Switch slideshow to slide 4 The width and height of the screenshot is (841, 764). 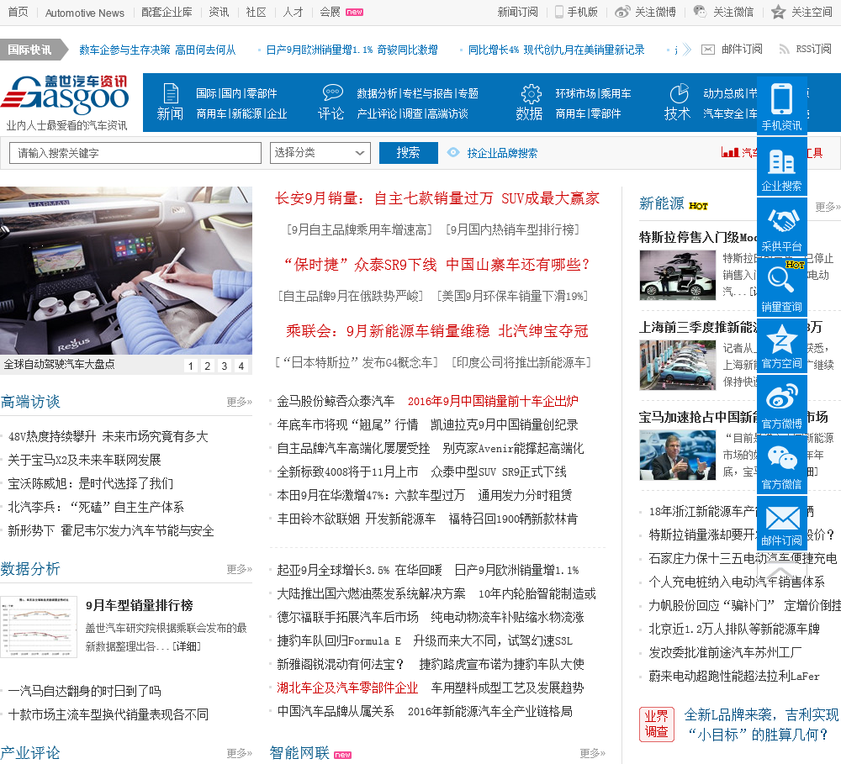coord(241,366)
